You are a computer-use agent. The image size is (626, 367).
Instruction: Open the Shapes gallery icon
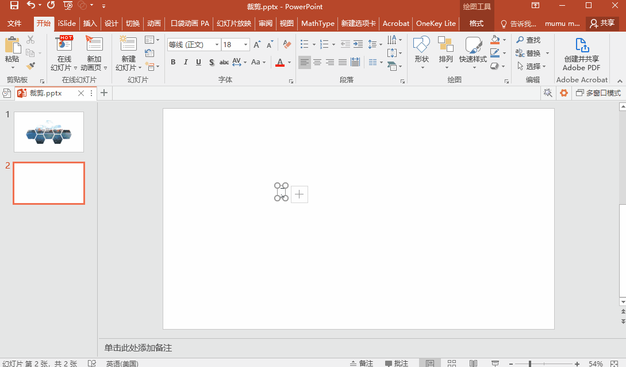pos(421,45)
